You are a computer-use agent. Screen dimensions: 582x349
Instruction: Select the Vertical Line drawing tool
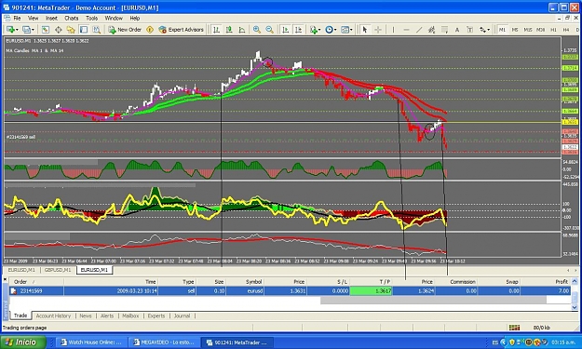[x=394, y=30]
